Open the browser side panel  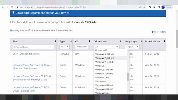159,7
